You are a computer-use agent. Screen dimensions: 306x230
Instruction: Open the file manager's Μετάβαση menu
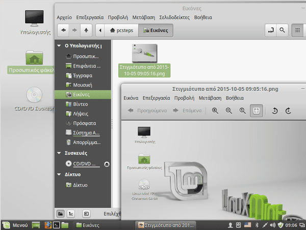pos(144,17)
